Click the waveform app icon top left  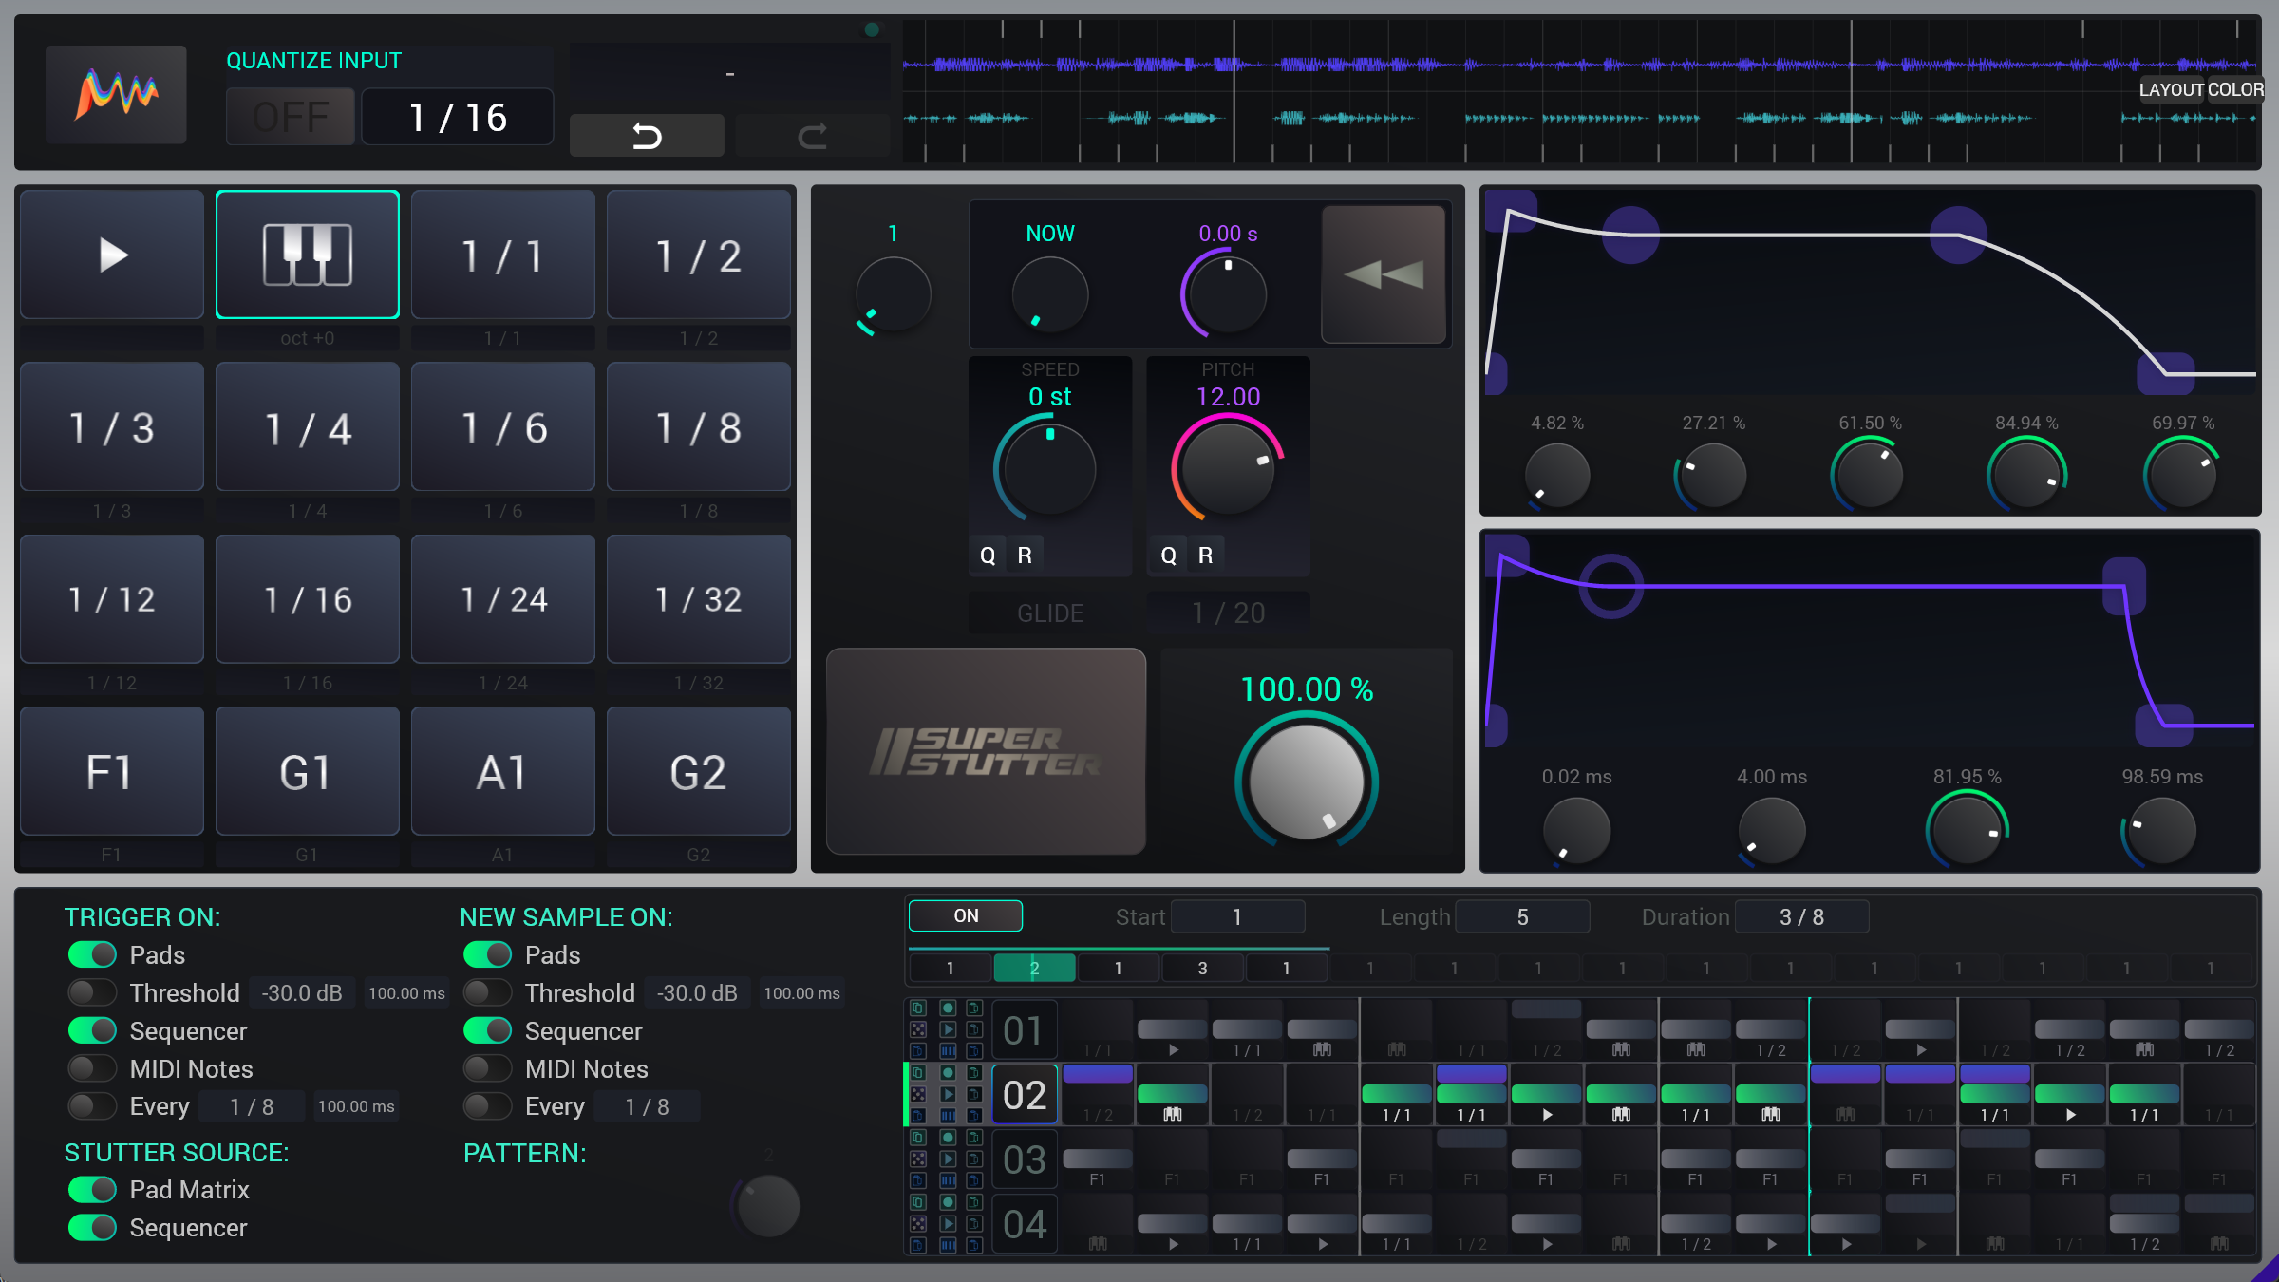pyautogui.click(x=116, y=94)
